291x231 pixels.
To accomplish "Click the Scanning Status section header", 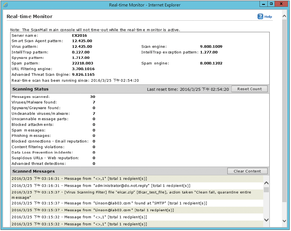I will point(30,89).
